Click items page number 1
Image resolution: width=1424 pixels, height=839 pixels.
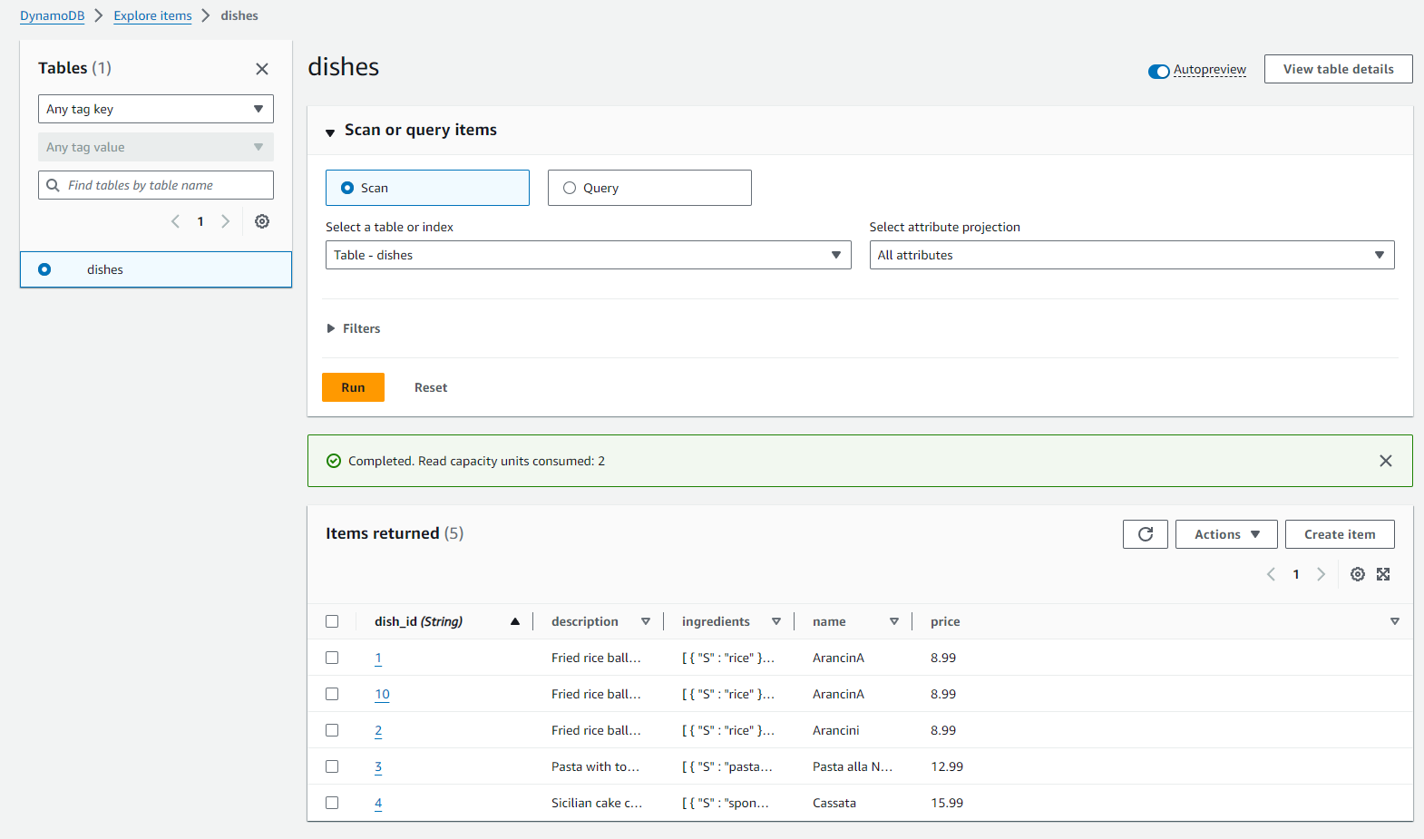[1296, 574]
